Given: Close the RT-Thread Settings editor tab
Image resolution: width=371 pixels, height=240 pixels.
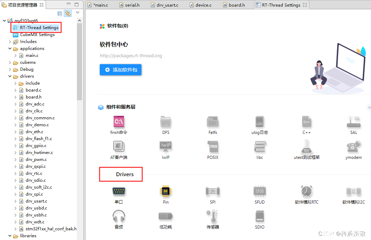Looking at the screenshot, I should [x=305, y=5].
